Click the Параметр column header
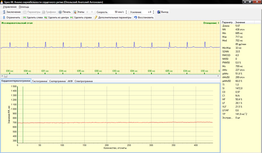Image resolution: width=262 pixels, height=153 pixels. (227, 22)
